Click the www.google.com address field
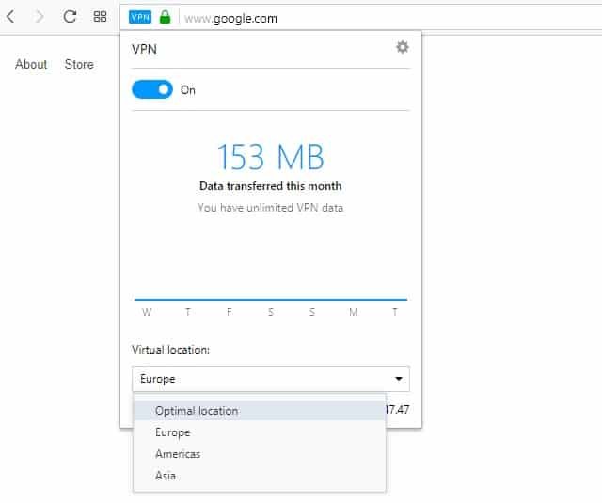Viewport: 602px width, 503px height. point(230,17)
